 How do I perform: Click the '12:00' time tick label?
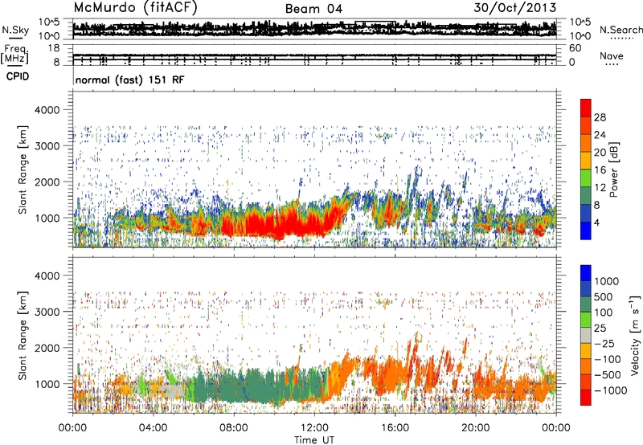tap(314, 428)
